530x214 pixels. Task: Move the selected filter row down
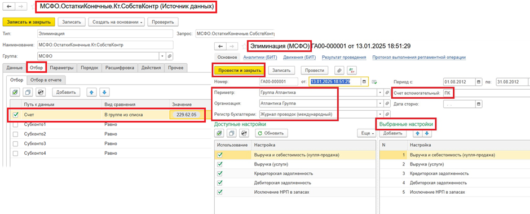[x=104, y=92]
